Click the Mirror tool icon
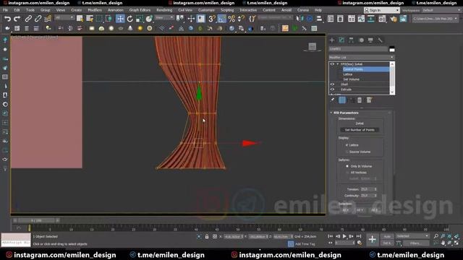The image size is (463, 260). (x=300, y=19)
